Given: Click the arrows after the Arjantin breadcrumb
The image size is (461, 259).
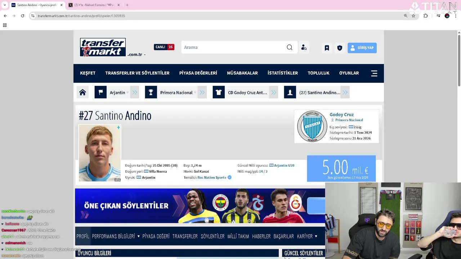Looking at the screenshot, I should 135,92.
